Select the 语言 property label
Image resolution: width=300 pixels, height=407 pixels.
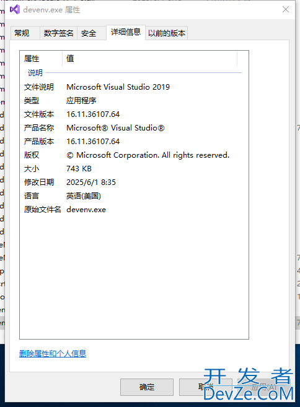pos(32,196)
